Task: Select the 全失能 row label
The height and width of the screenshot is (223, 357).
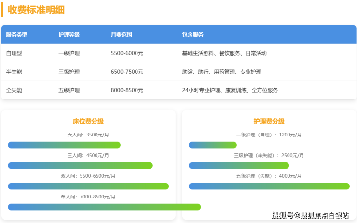Action: 14,90
